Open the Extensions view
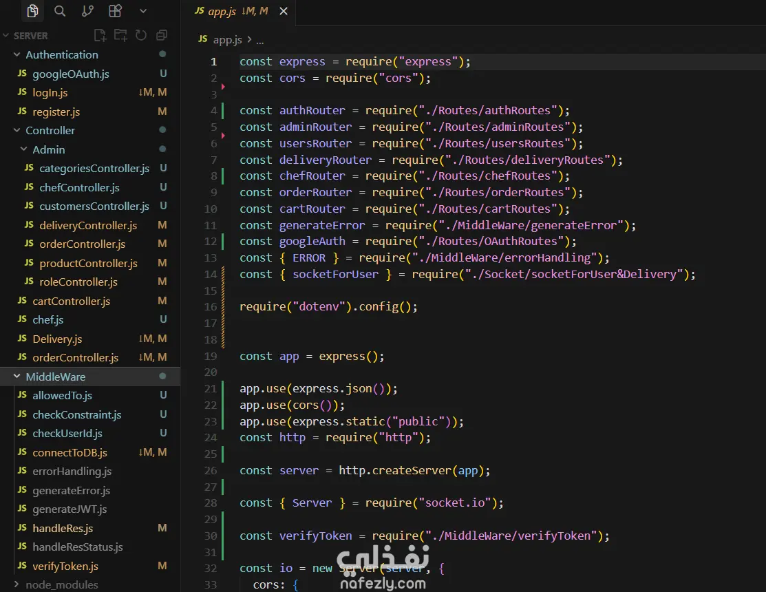Viewport: 766px width, 592px height. (115, 11)
